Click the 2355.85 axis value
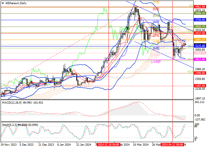The width and height of the screenshot is (207, 148). pos(200,79)
